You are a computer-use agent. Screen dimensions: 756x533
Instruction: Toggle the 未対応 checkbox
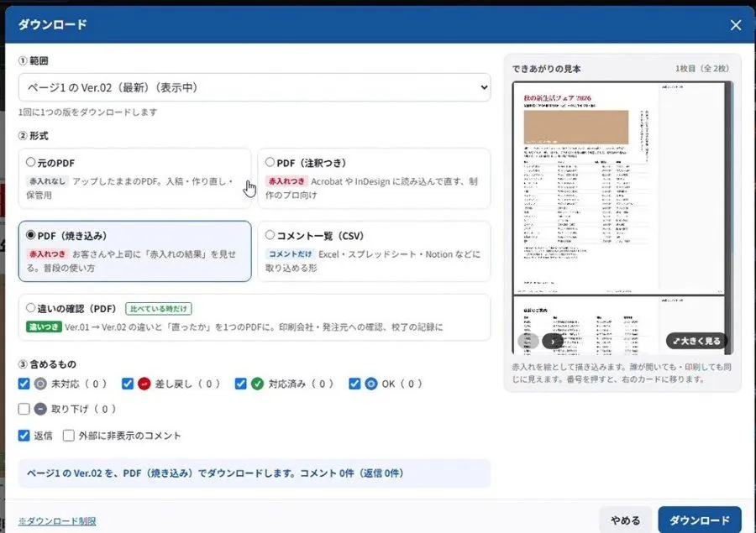(24, 384)
